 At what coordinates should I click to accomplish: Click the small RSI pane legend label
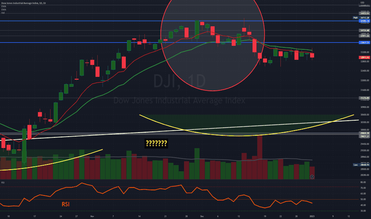coord(3,182)
